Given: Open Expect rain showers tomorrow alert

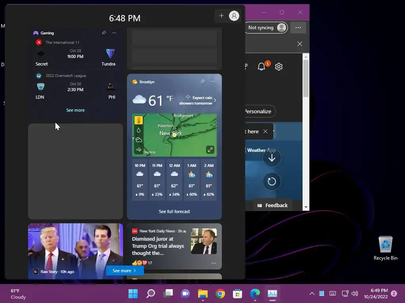Looking at the screenshot, I should pos(198,100).
